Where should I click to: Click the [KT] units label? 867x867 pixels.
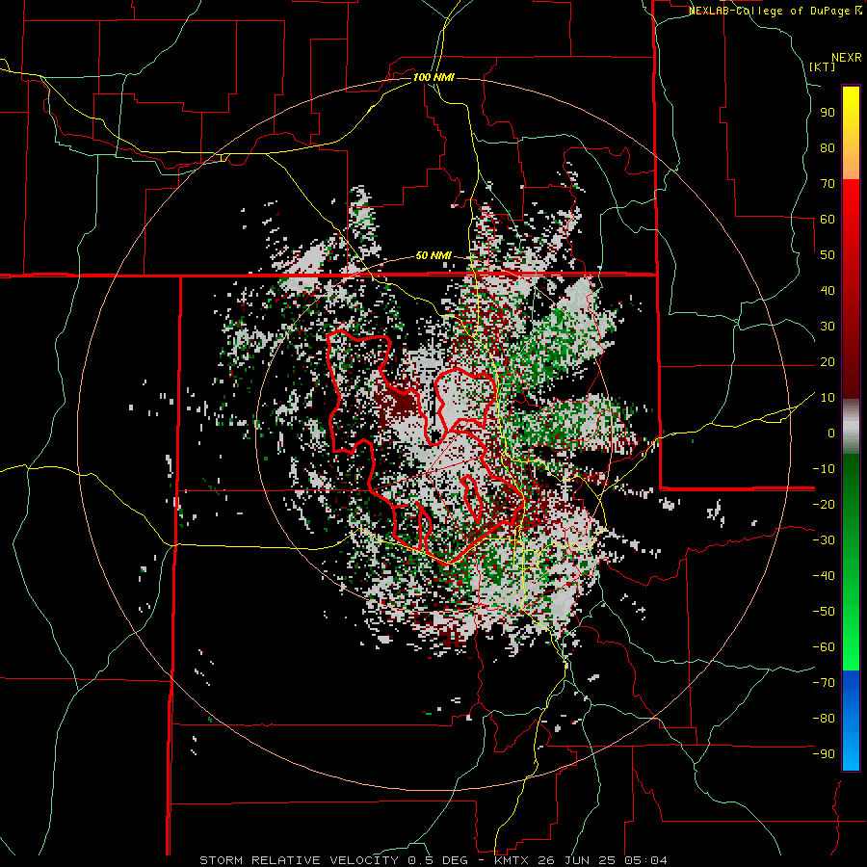pyautogui.click(x=822, y=66)
